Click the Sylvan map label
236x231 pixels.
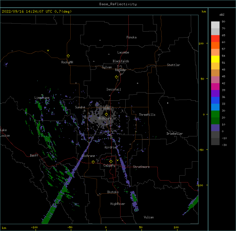[107, 67]
